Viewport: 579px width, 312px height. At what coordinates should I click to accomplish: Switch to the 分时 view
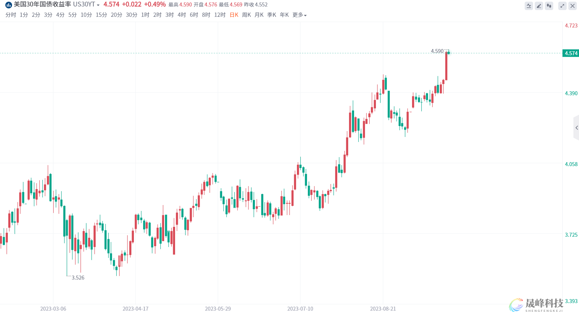11,15
